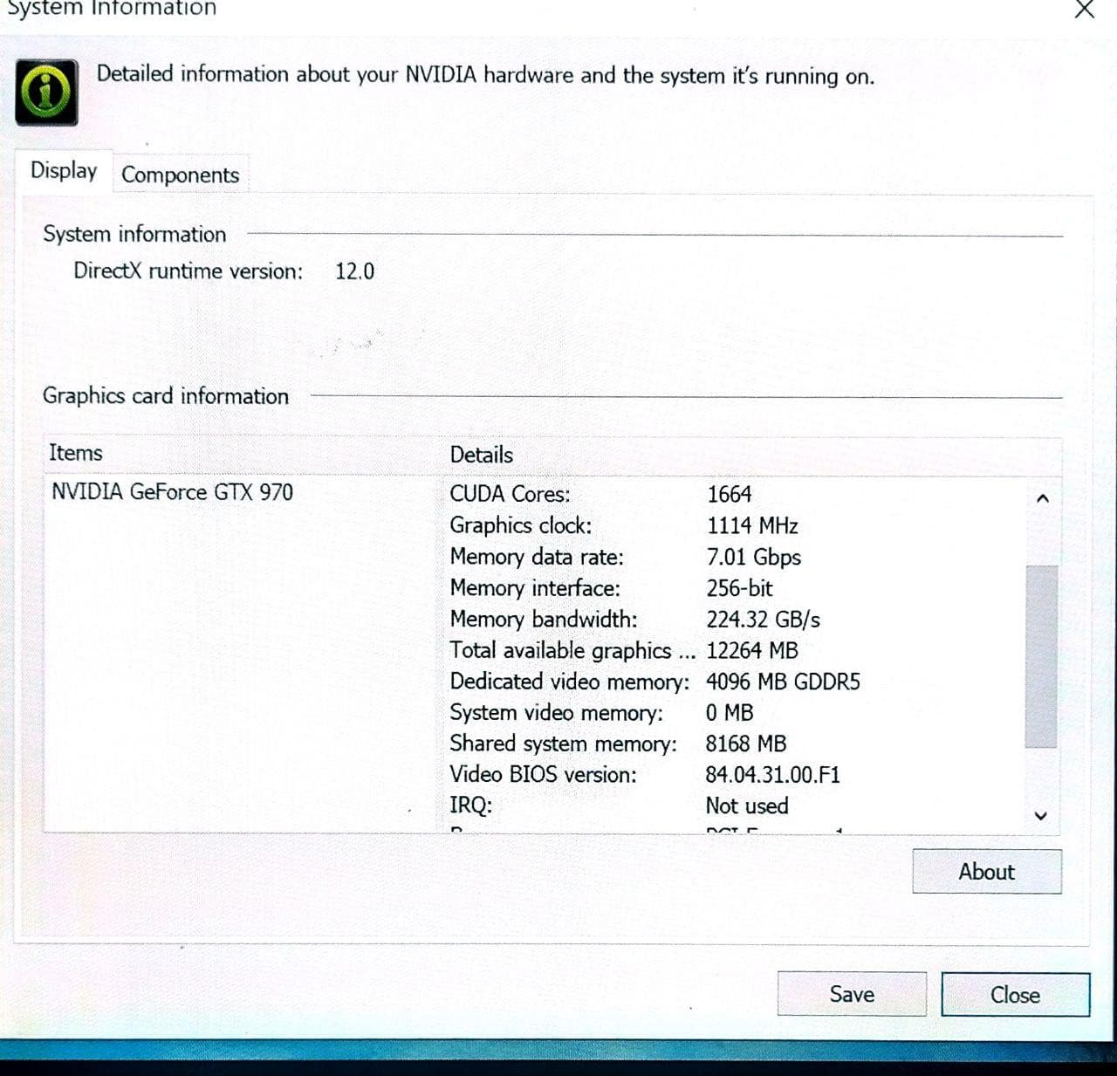The height and width of the screenshot is (1076, 1117).
Task: Click the green NVIDIA information icon
Action: pos(46,92)
